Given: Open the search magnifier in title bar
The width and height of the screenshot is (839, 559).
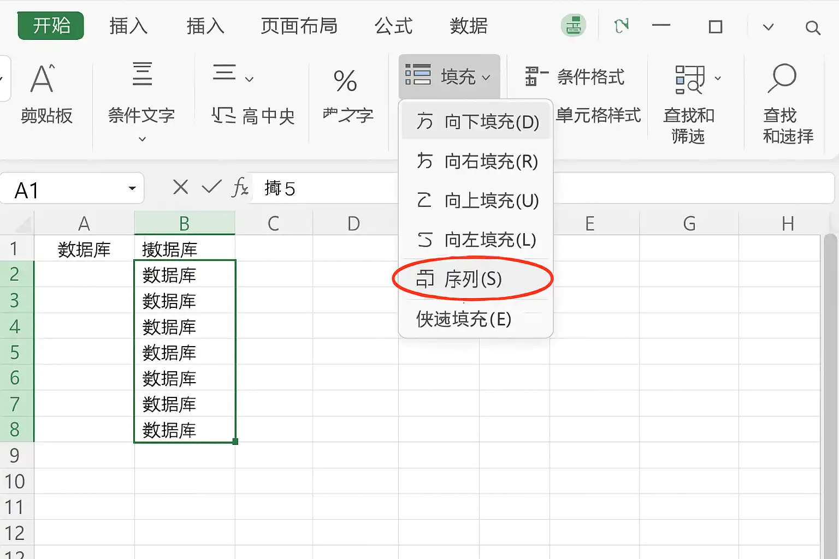Looking at the screenshot, I should (813, 27).
